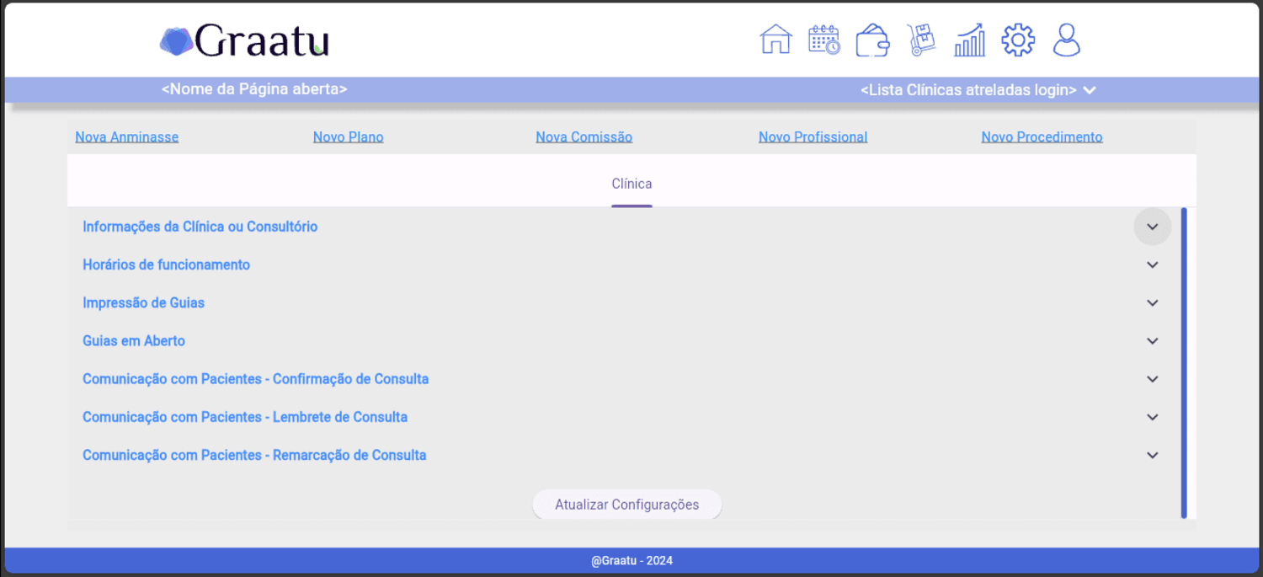The height and width of the screenshot is (577, 1263).
Task: Open the bar chart reports icon
Action: (x=969, y=40)
